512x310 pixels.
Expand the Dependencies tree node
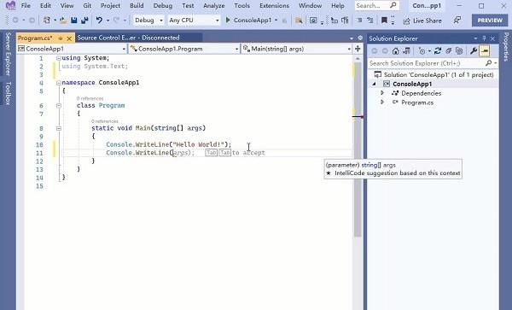point(382,93)
